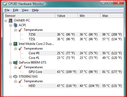
Task: Click the ST920042 hard drive icon
Action: tap(15, 77)
